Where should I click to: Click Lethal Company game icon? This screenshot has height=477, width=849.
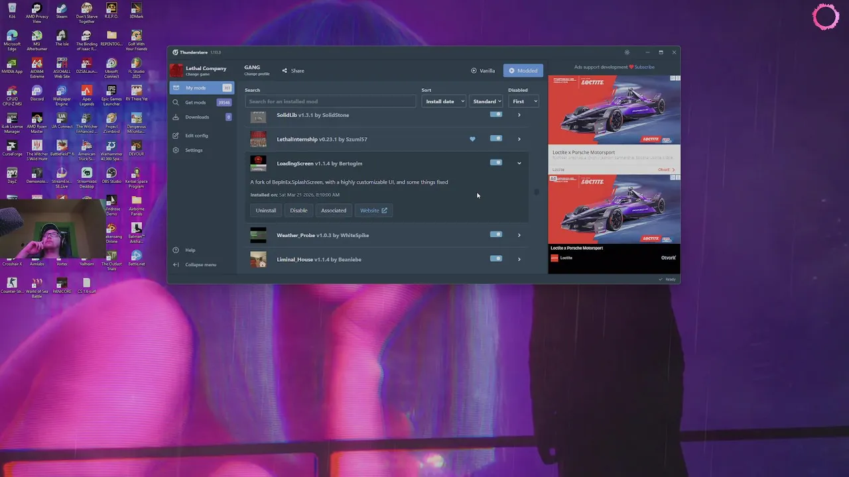(176, 70)
